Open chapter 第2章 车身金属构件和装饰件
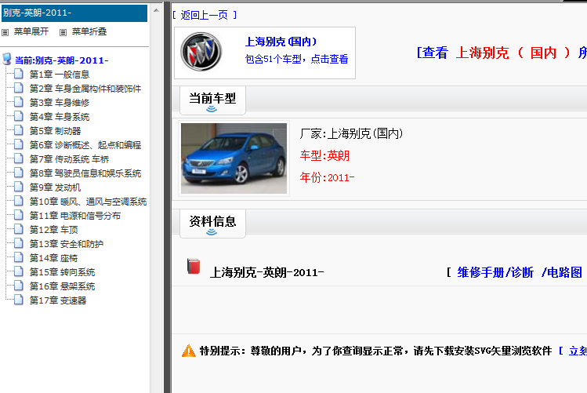587x393 pixels. point(85,89)
